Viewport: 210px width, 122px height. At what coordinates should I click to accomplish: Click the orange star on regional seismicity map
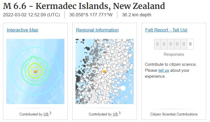(x=105, y=71)
